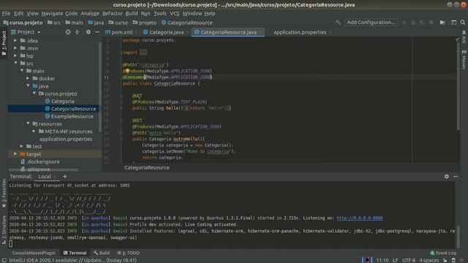This screenshot has height=263, width=468.
Task: Open the TODO tool window button
Action: click(x=129, y=253)
